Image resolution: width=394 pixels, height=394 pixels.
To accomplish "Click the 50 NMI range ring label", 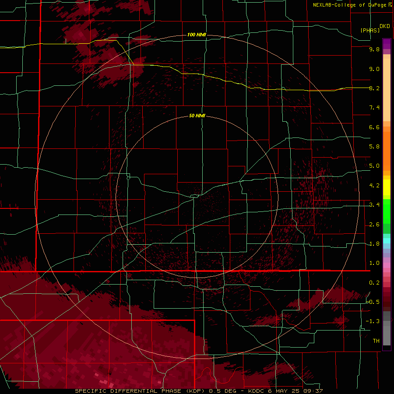I will pyautogui.click(x=197, y=116).
